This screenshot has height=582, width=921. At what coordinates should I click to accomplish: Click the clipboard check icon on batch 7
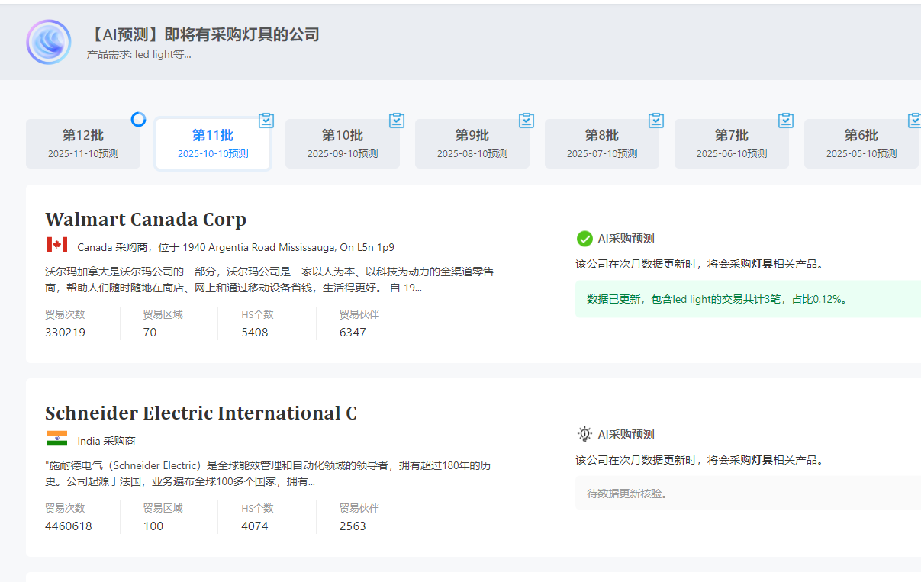coord(786,120)
